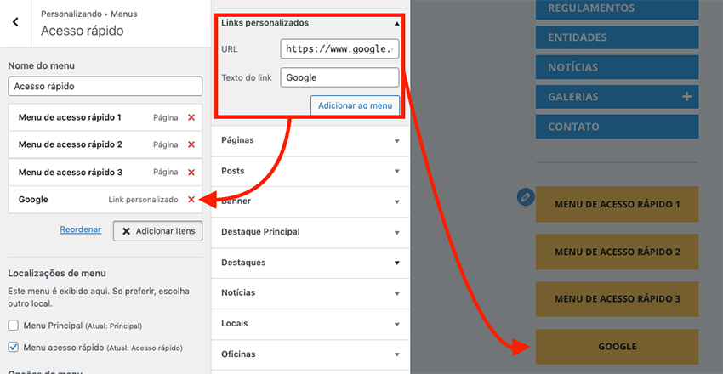Screen dimensions: 723x374
Task: Click the back arrow in the customizer header
Action: click(x=15, y=23)
